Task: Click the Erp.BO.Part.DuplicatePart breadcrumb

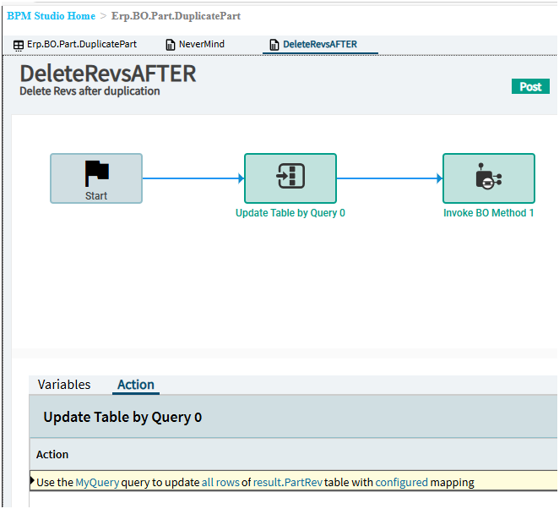Action: (176, 16)
